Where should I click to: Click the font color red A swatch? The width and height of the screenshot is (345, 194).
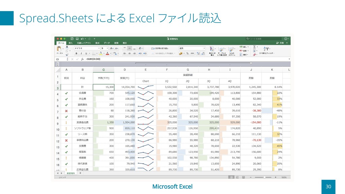107,54
